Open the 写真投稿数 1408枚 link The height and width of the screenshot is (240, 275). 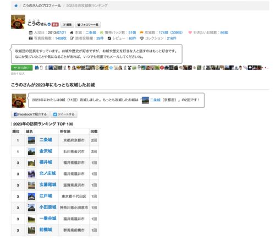(61, 38)
